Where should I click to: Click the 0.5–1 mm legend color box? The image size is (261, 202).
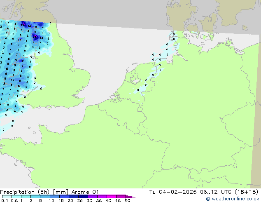tap(16, 197)
